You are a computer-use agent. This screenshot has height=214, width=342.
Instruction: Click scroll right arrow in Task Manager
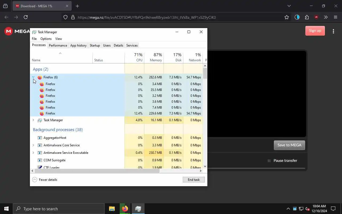(x=201, y=171)
